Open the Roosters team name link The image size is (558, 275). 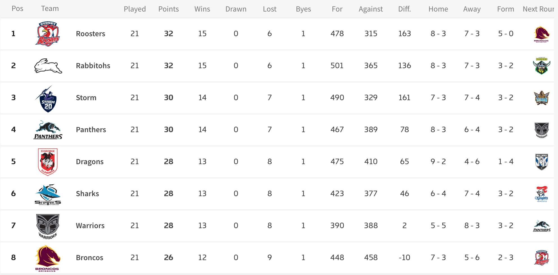tap(90, 34)
